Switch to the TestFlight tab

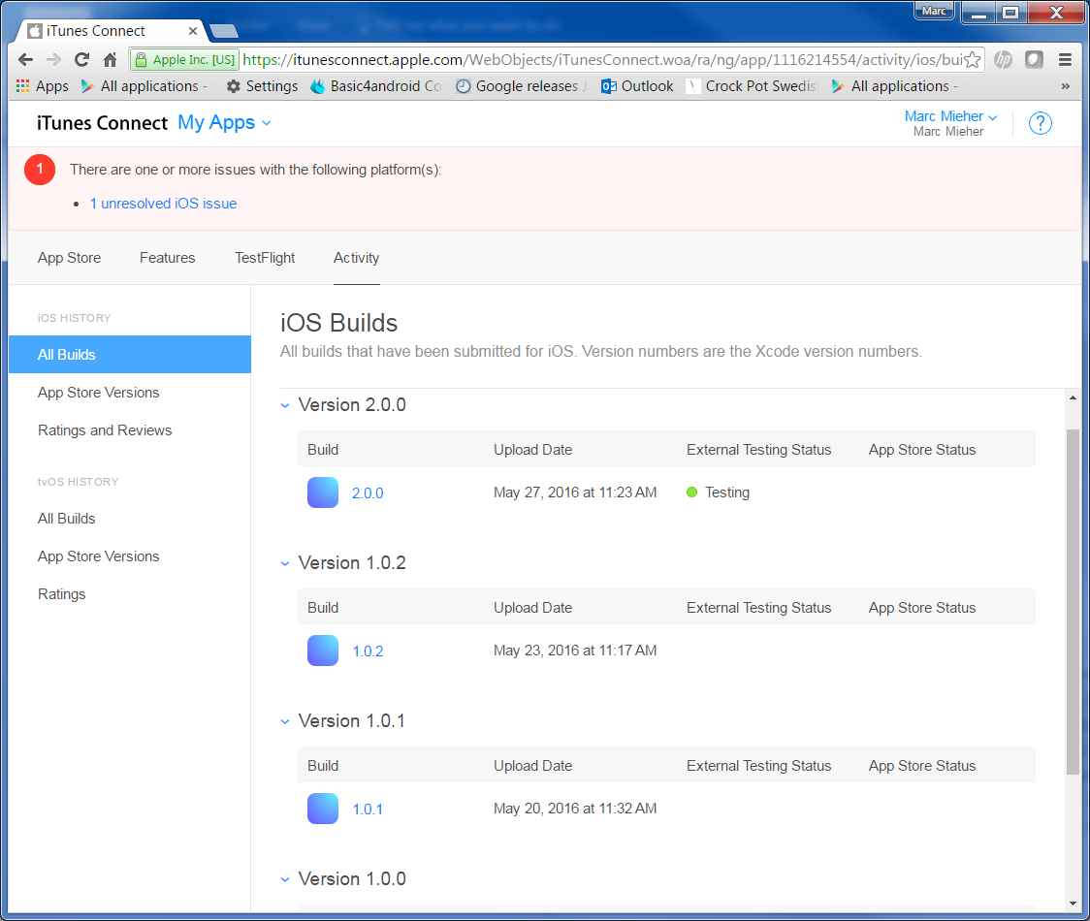pos(265,258)
